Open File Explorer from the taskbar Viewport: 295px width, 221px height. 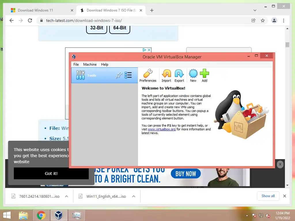pos(23,215)
